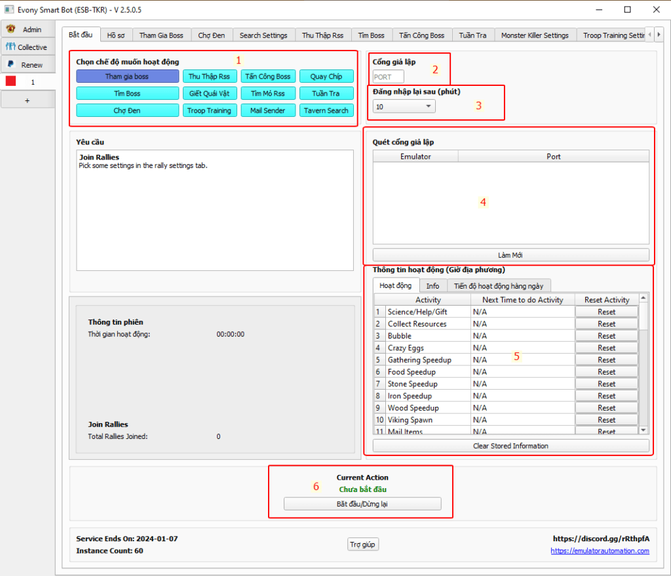Toggle the Tavern Search mode

(326, 110)
